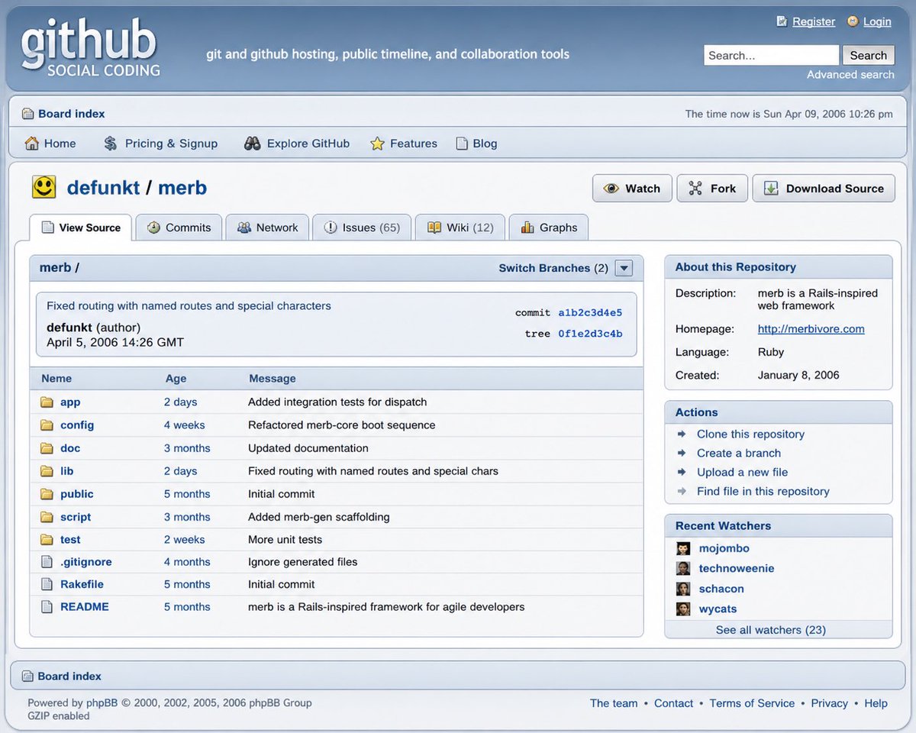Click the script folder icon
This screenshot has height=733, width=916.
coord(47,517)
